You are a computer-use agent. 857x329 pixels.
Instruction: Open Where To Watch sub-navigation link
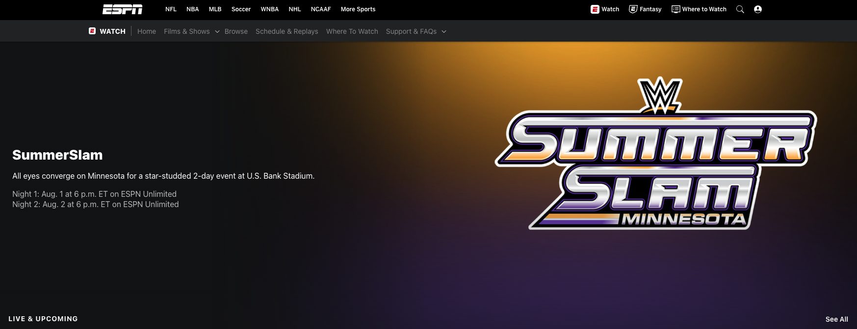(x=352, y=31)
